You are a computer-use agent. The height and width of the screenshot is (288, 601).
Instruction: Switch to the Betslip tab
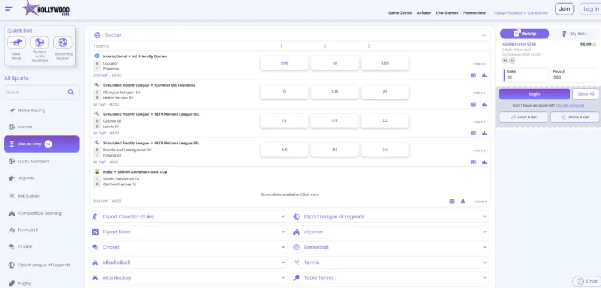pyautogui.click(x=524, y=33)
